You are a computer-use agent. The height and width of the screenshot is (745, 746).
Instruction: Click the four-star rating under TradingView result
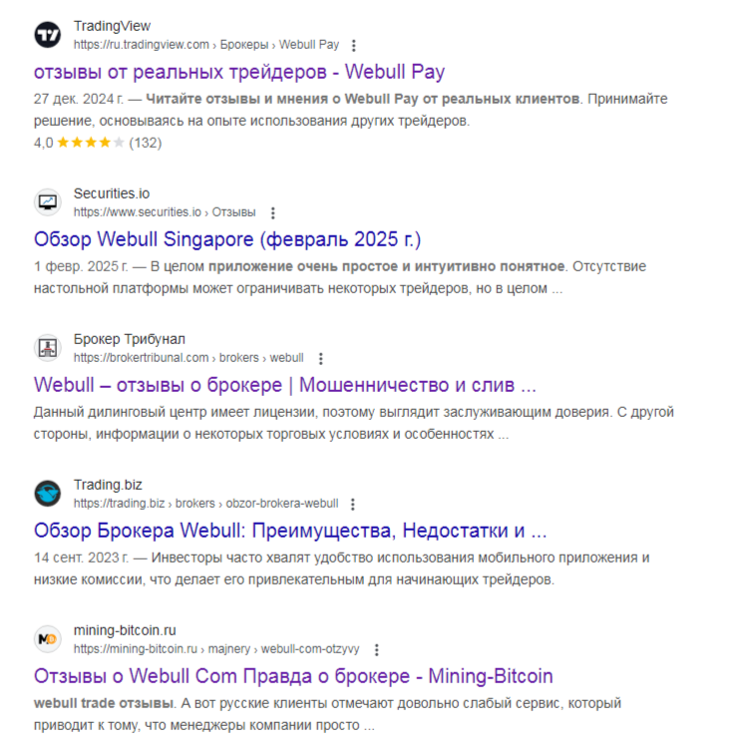(x=91, y=143)
